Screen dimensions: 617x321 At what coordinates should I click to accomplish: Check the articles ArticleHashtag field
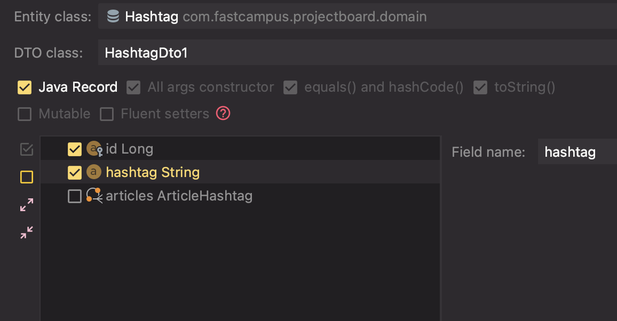[75, 196]
